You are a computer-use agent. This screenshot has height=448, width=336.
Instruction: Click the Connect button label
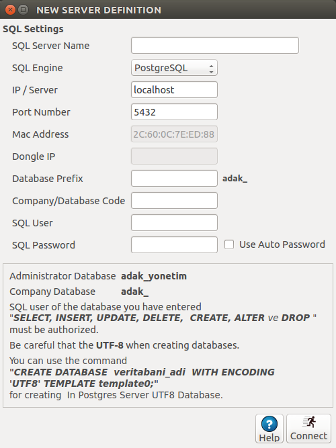coord(309,436)
